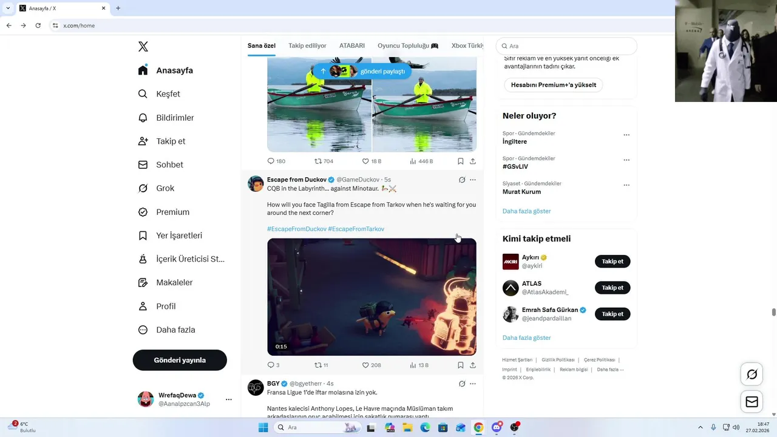Image resolution: width=777 pixels, height=437 pixels.
Task: View Escape from Duckov analytics 13 B
Action: (419, 365)
